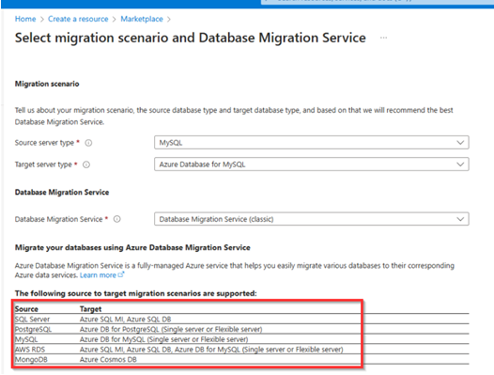494x375 pixels.
Task: Select the PostgreSQL source cell
Action: pyautogui.click(x=33, y=329)
